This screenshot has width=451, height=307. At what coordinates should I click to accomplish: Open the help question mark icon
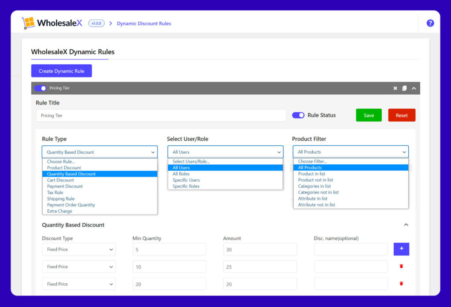pyautogui.click(x=430, y=23)
